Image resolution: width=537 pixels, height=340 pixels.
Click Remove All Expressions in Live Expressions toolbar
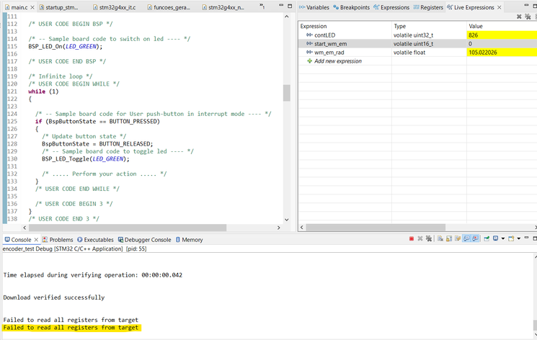point(528,17)
